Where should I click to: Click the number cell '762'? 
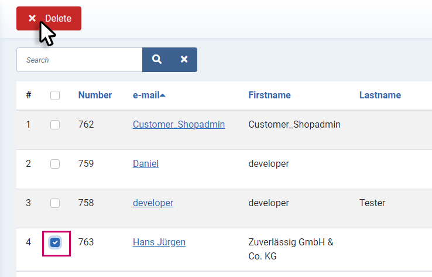pyautogui.click(x=86, y=125)
